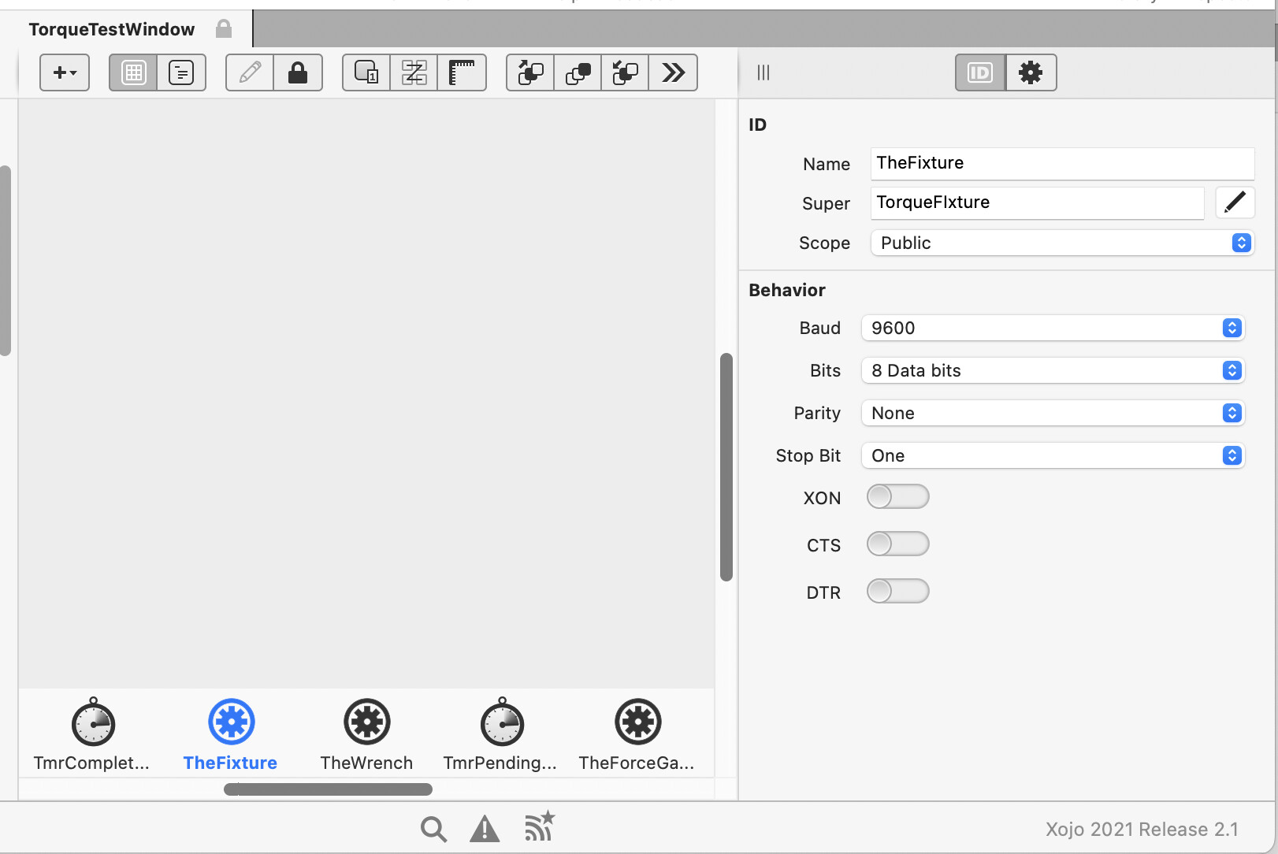Enable the CTS switch
Image resolution: width=1278 pixels, height=854 pixels.
pos(897,544)
